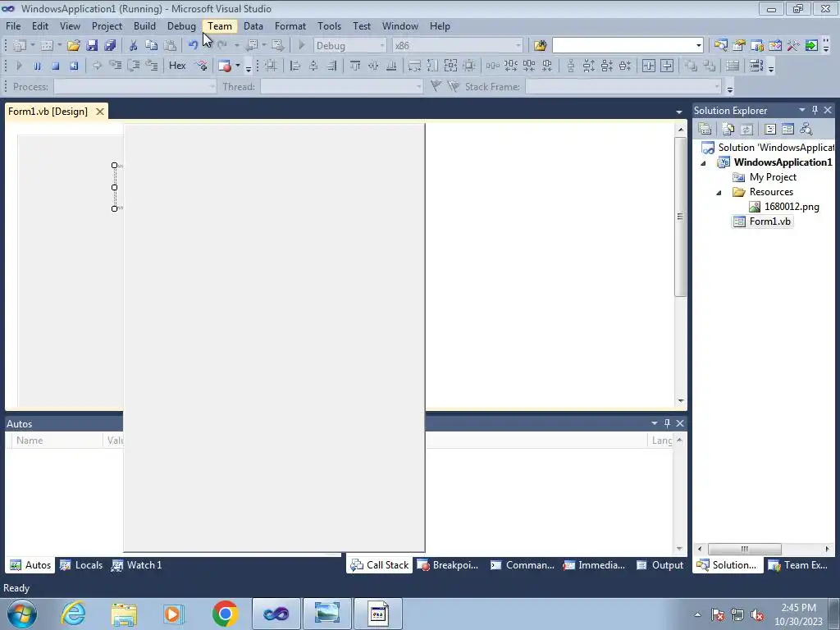Open the Thread dropdown
The width and height of the screenshot is (840, 630).
[418, 87]
